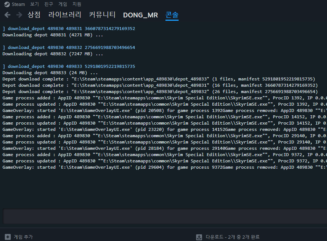Image resolution: width=327 pixels, height=241 pixels.
Task: Click the download tray icon
Action: (x=199, y=237)
